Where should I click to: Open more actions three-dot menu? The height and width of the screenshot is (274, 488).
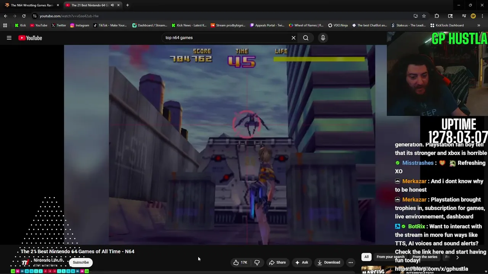coord(351,262)
